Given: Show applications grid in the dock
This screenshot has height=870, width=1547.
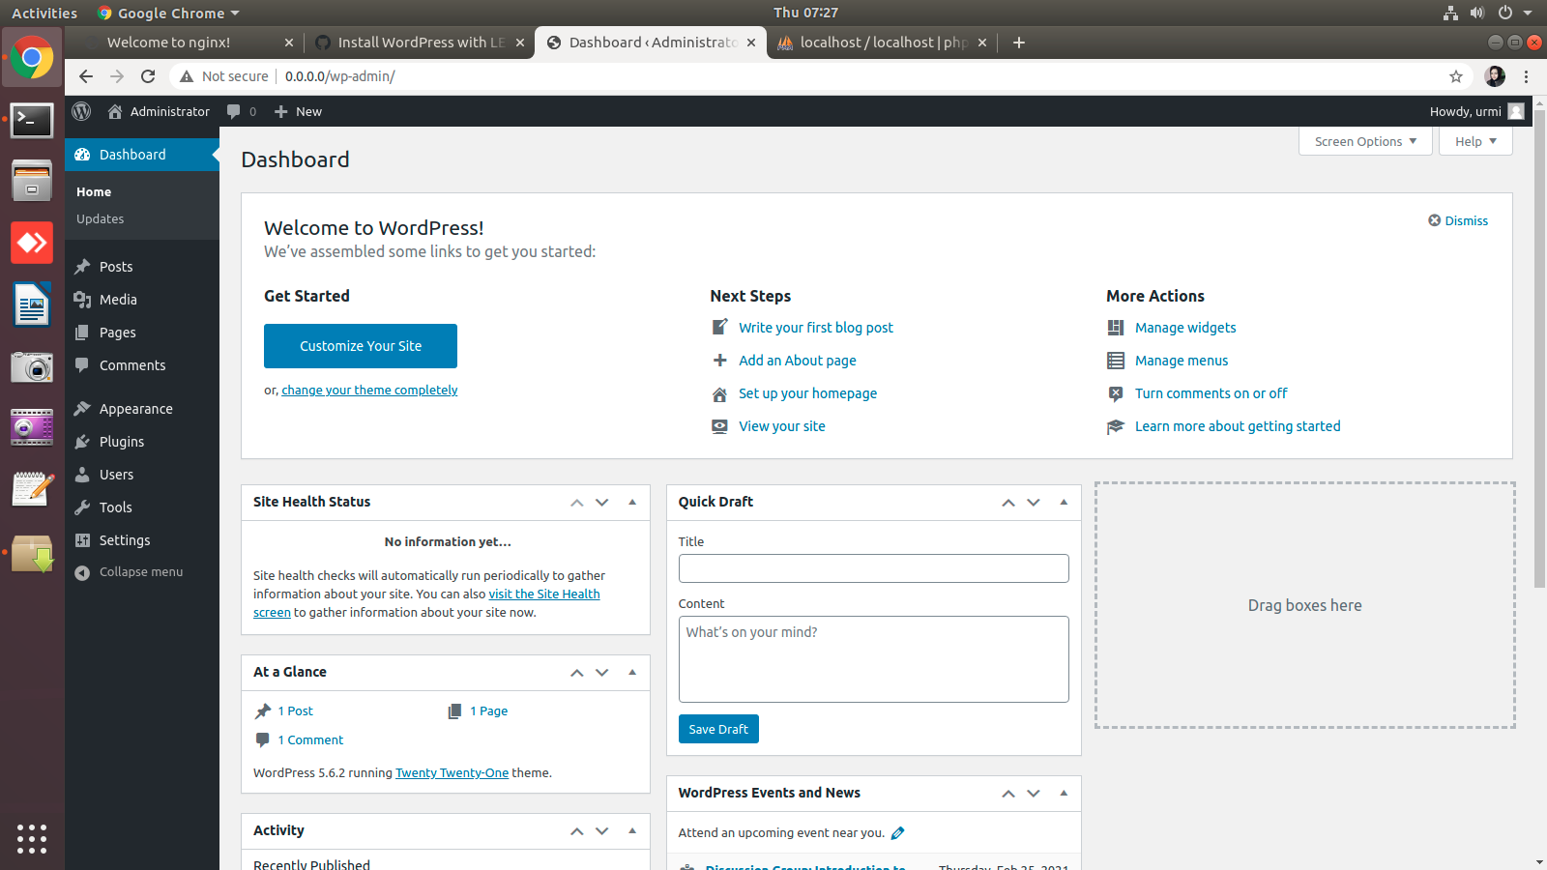Looking at the screenshot, I should [x=32, y=838].
